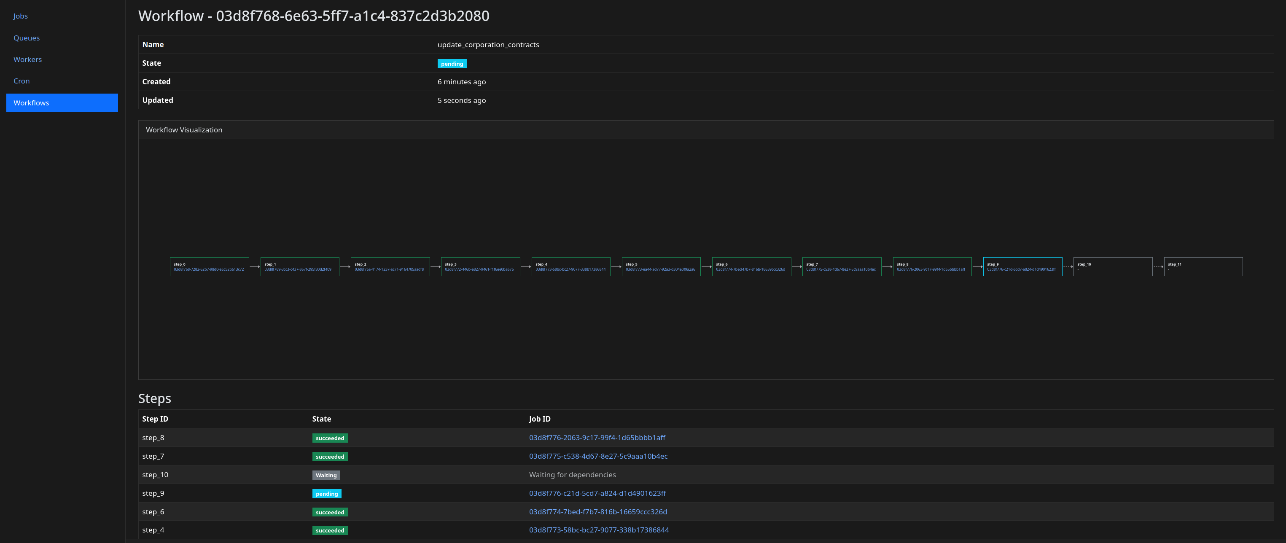Select the step_2 workflow node
The height and width of the screenshot is (543, 1286).
(390, 266)
